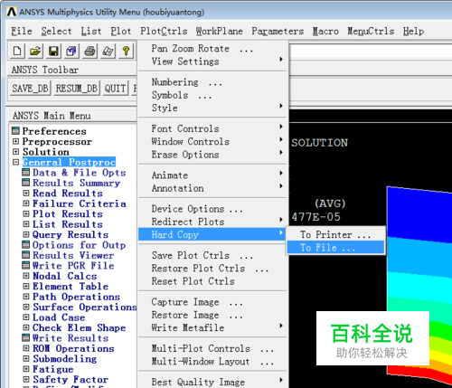Open Surface Operations tree item
This screenshot has height=388, width=452.
click(84, 307)
